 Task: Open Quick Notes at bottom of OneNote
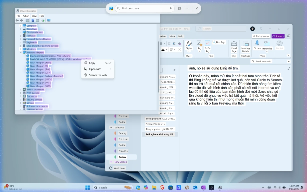(x=117, y=168)
